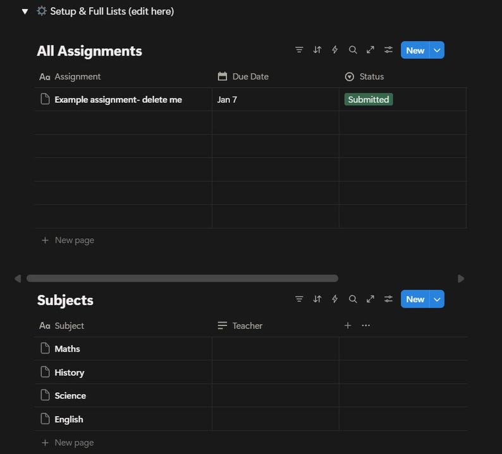
Task: Click the Subject column header
Action: 123,326
